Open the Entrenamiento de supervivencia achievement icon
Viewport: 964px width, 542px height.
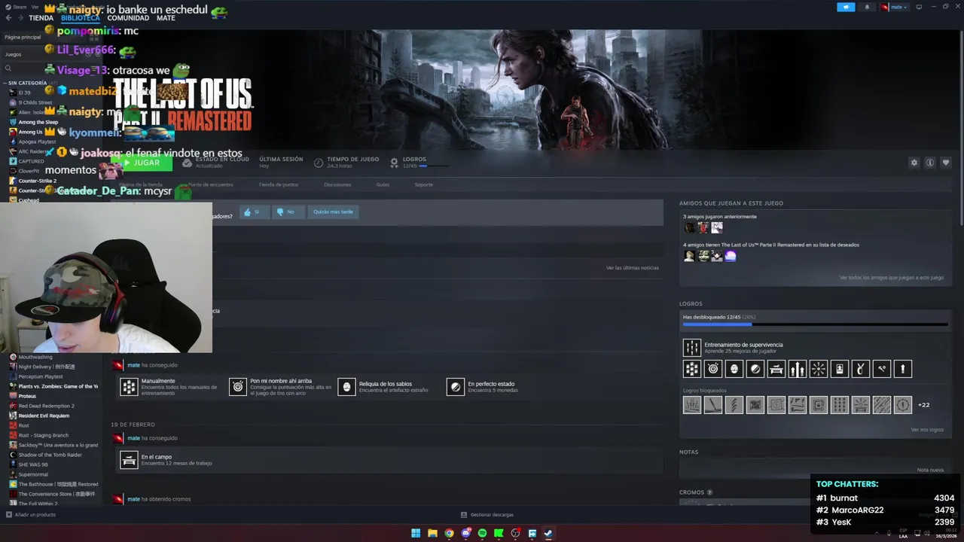[x=691, y=348]
